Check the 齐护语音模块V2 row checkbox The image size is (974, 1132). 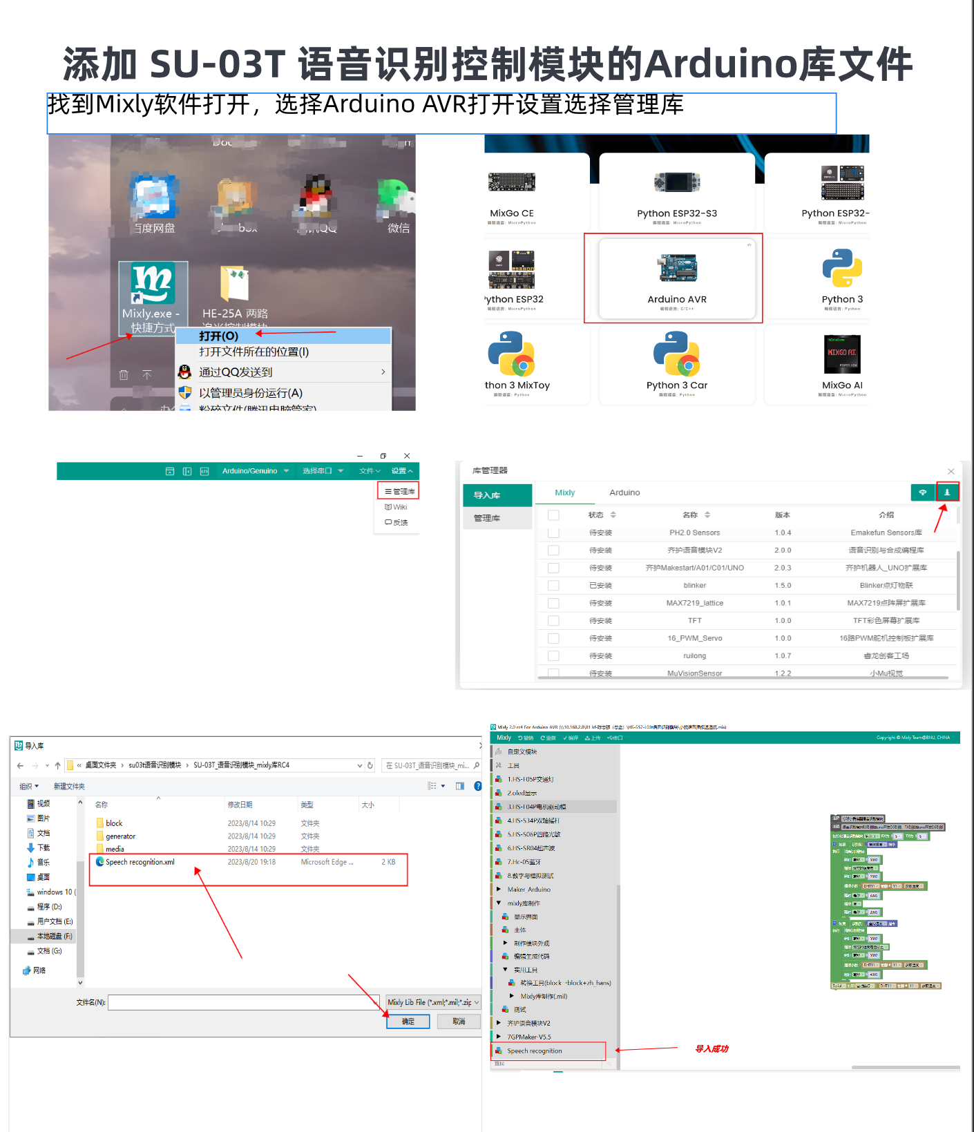point(553,550)
